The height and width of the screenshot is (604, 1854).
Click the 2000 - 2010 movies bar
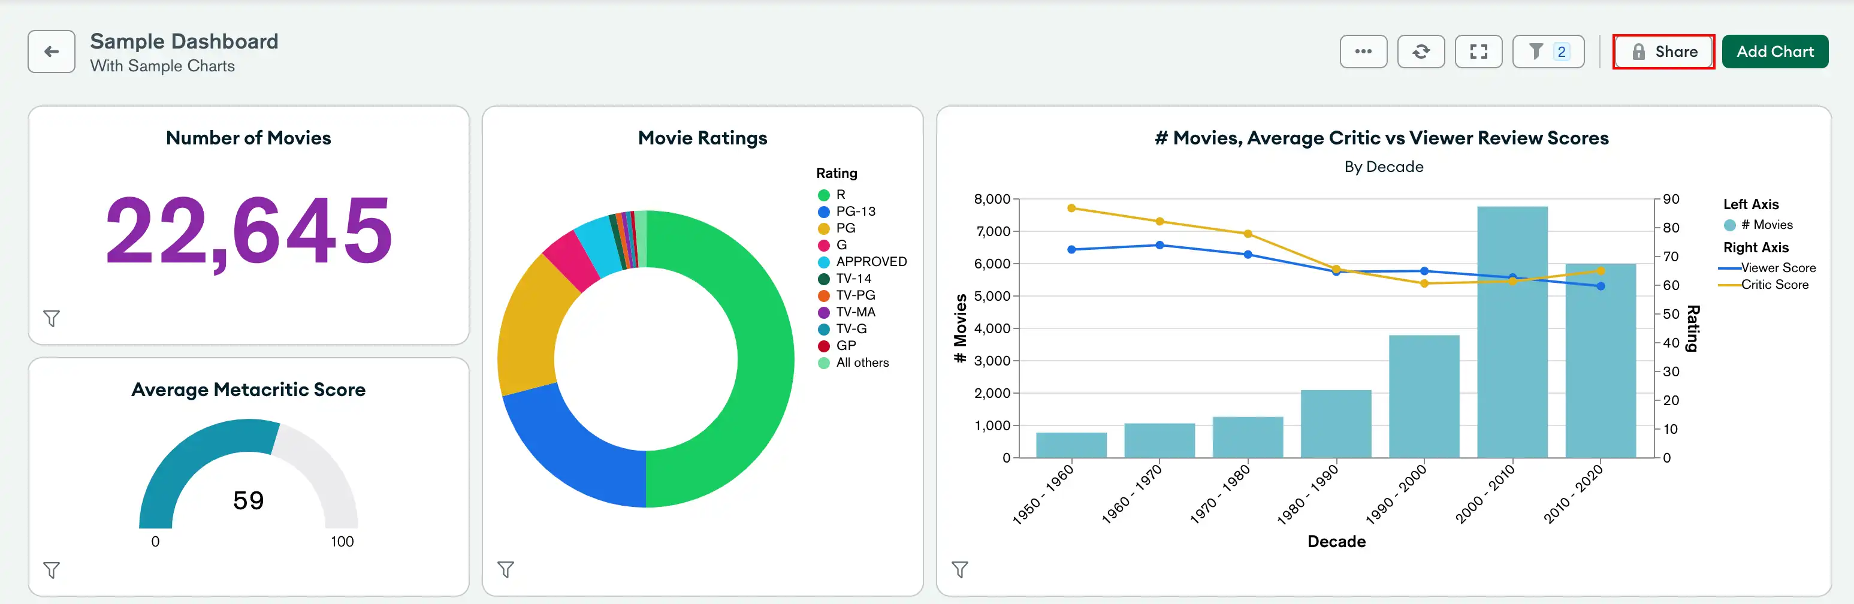tap(1511, 331)
